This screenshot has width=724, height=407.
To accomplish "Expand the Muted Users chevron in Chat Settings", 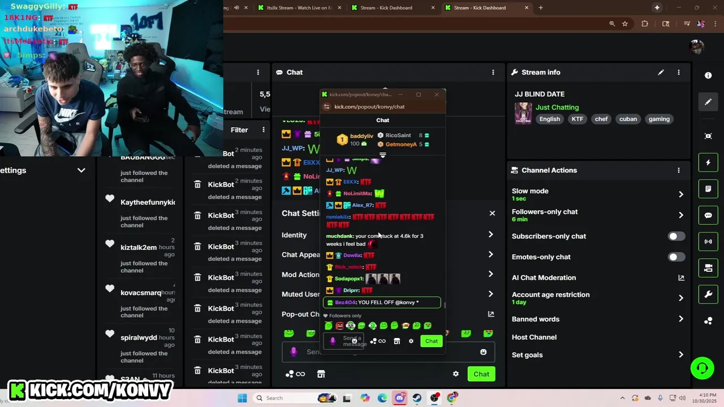I will click(x=490, y=294).
